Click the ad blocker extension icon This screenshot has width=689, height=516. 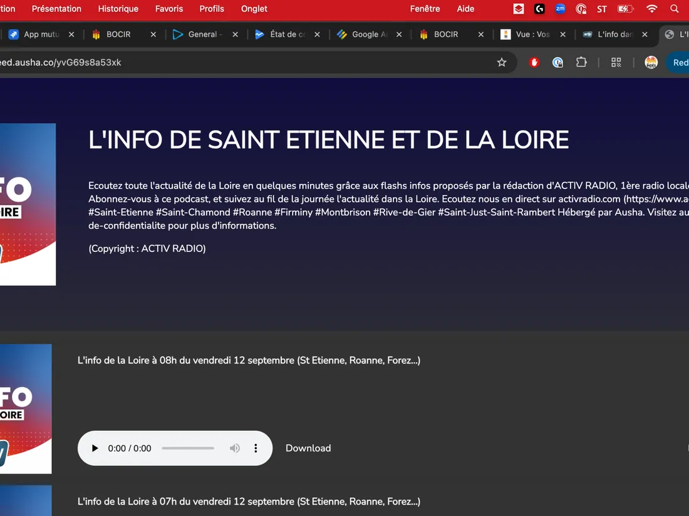tap(534, 63)
